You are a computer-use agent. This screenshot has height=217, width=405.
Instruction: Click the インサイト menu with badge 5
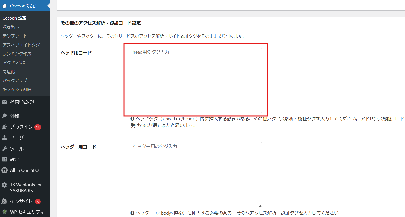[x=21, y=201]
